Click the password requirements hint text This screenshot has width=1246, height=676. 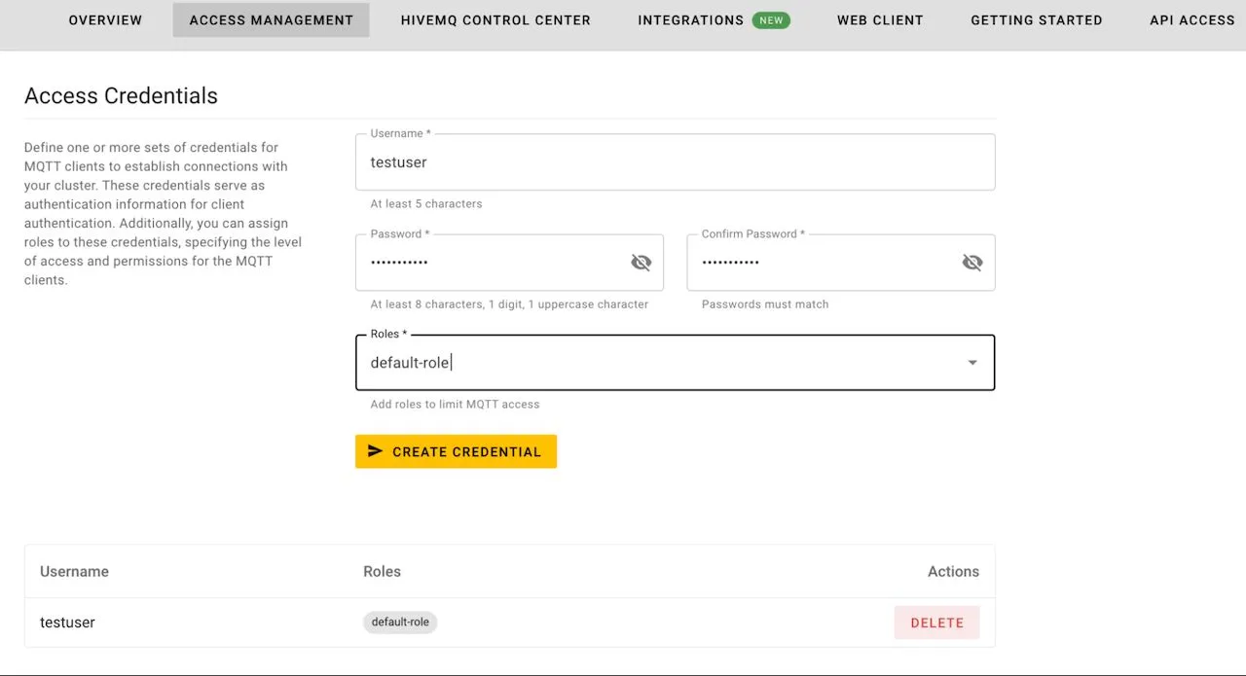[x=509, y=304]
